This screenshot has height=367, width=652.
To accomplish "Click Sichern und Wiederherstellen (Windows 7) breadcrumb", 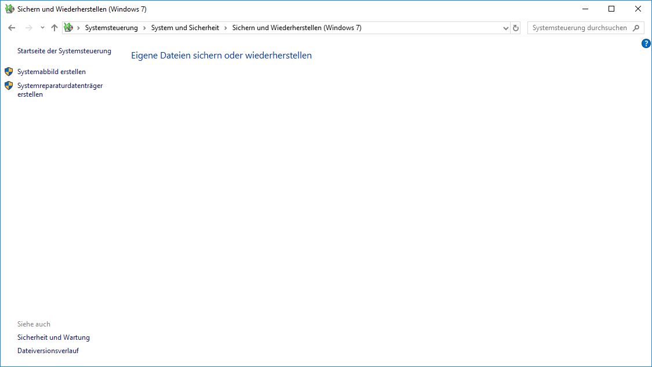I will (x=297, y=28).
